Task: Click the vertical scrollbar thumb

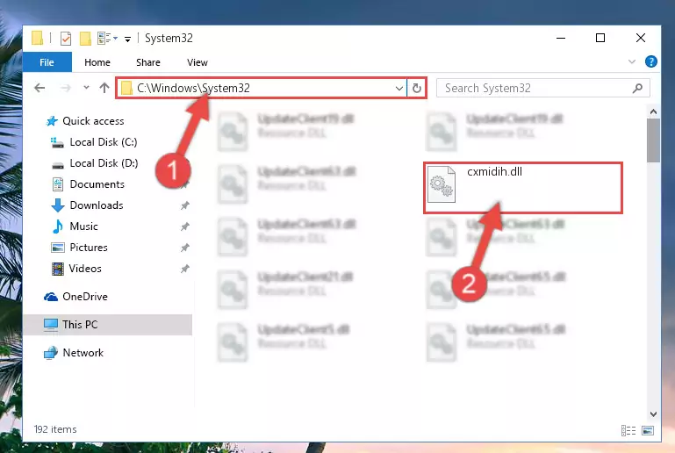Action: point(653,140)
